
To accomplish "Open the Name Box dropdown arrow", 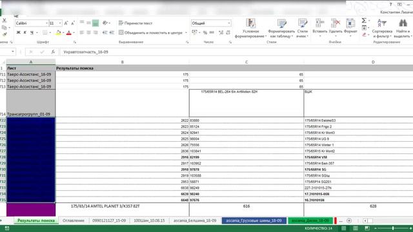I will [13, 52].
